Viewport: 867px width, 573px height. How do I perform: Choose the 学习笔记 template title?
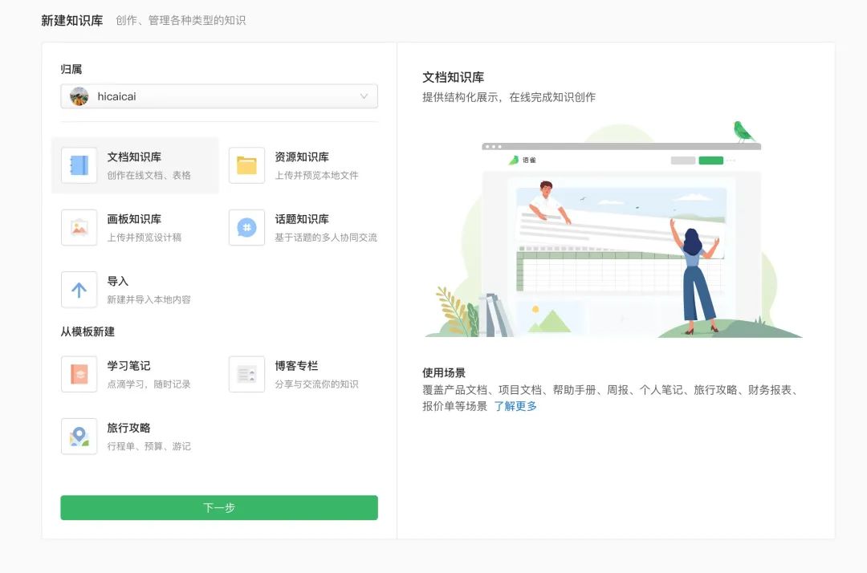[x=128, y=366]
